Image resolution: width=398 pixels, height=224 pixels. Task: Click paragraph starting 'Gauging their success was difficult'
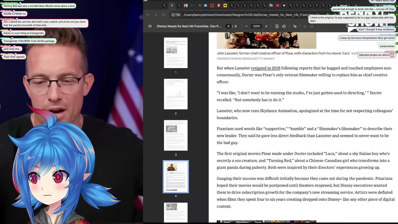click(306, 192)
